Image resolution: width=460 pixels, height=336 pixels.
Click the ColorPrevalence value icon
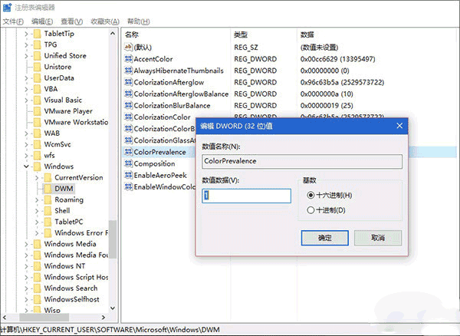[x=128, y=152]
